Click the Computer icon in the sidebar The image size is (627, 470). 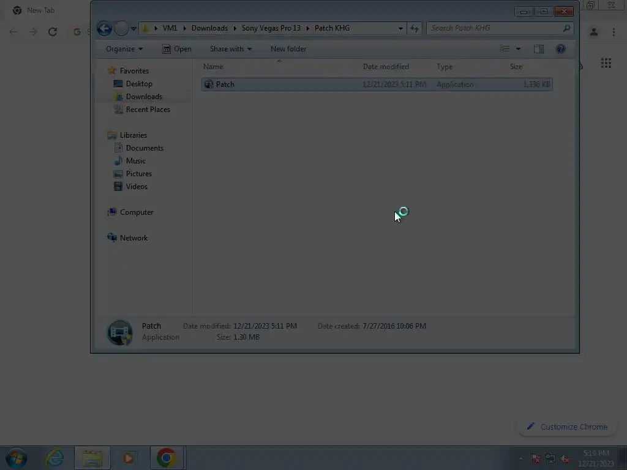(x=112, y=212)
